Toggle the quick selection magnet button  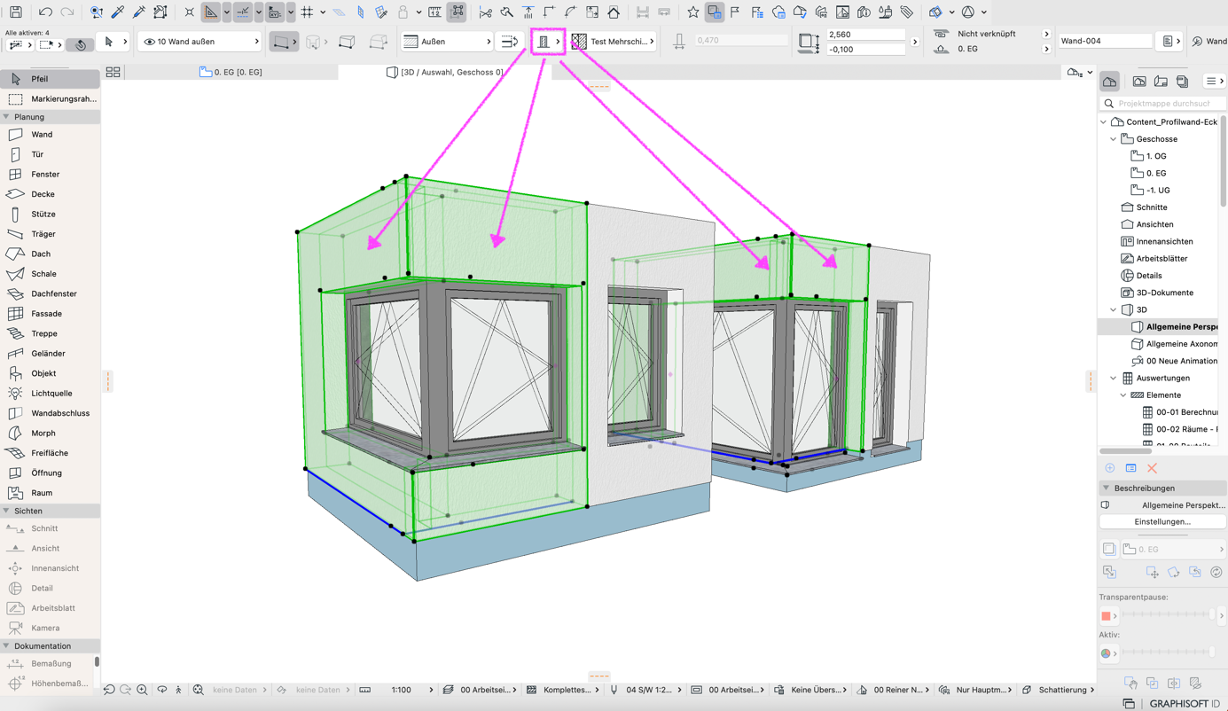click(80, 44)
